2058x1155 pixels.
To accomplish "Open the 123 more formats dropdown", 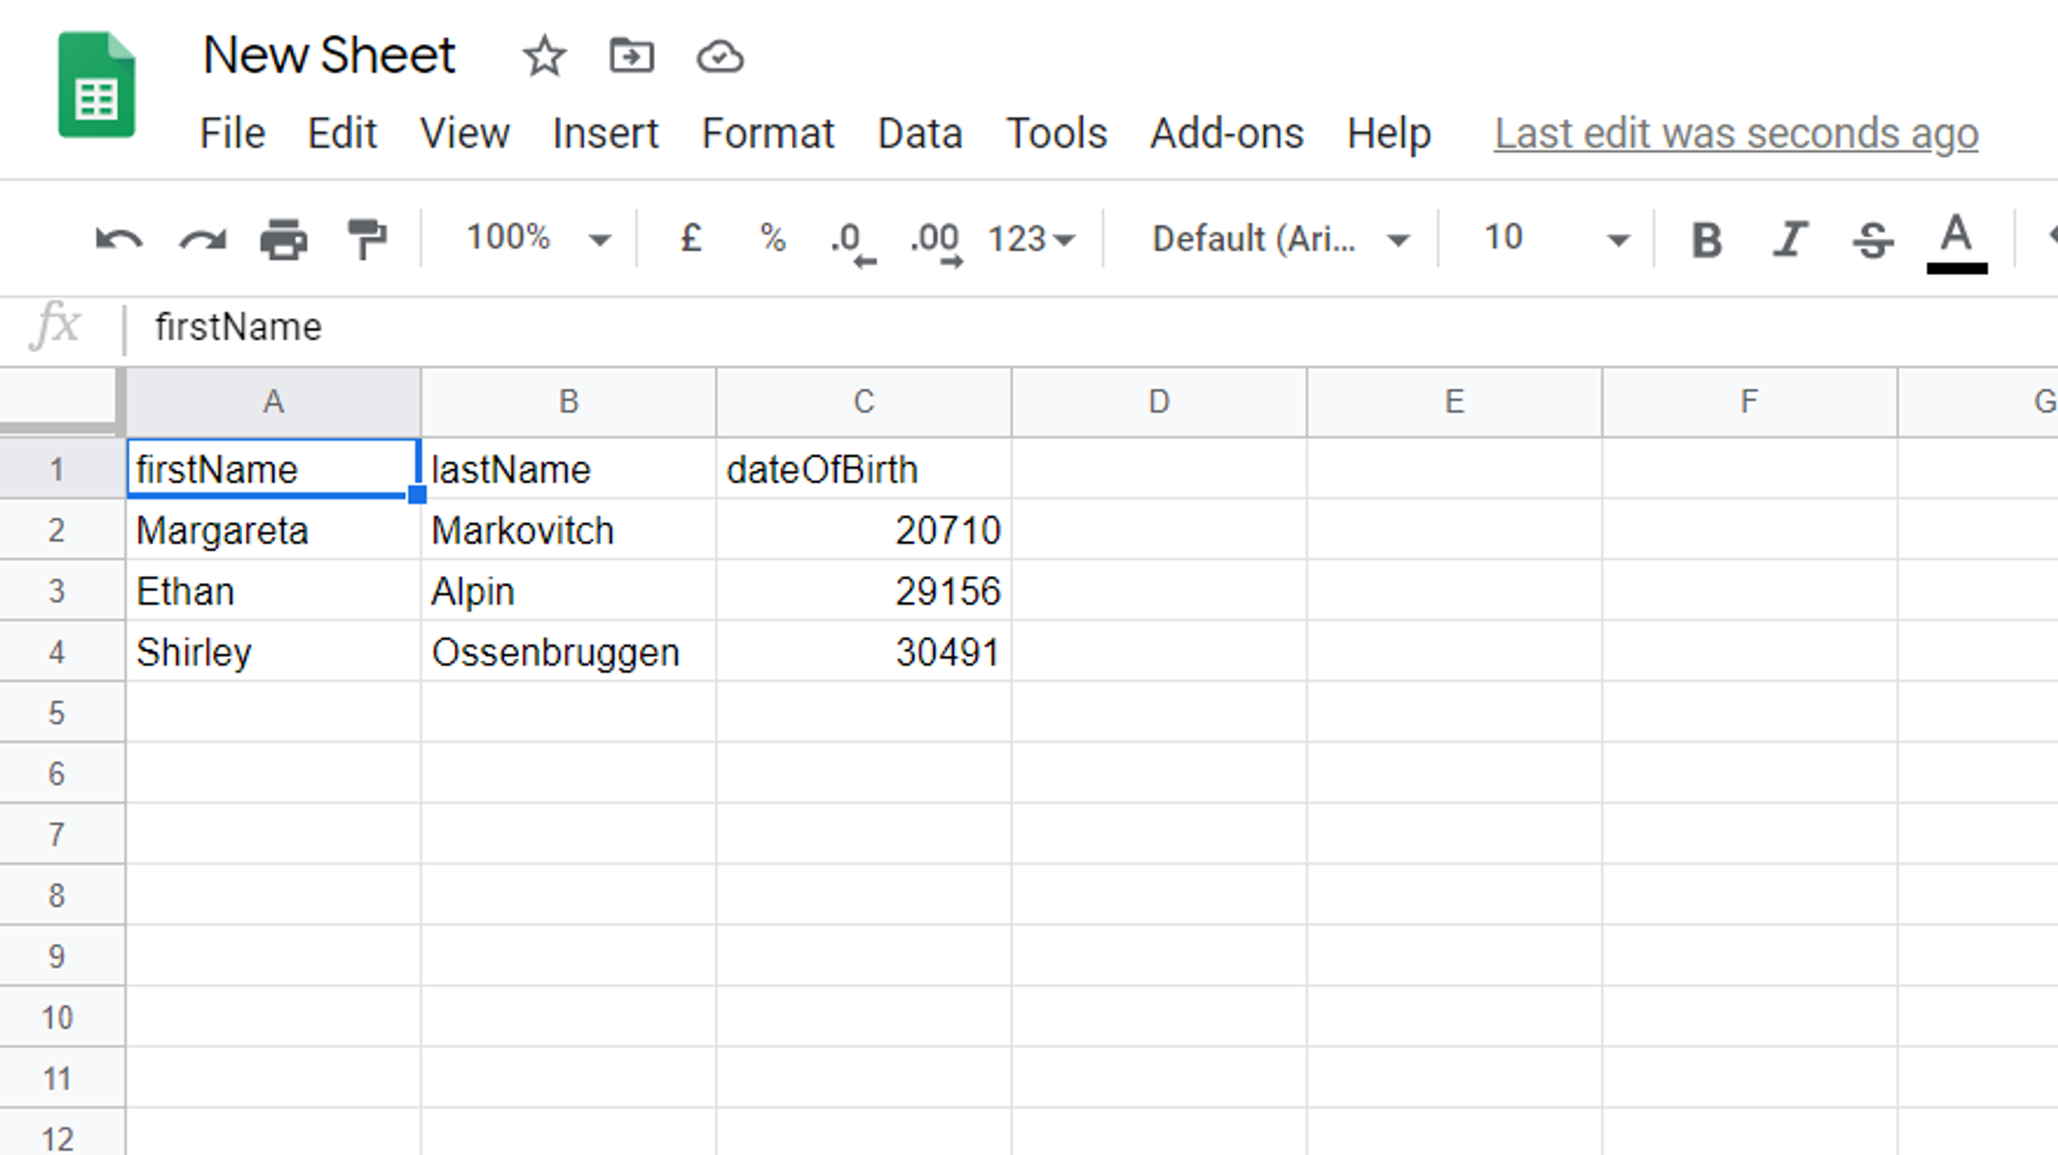I will [x=1031, y=239].
